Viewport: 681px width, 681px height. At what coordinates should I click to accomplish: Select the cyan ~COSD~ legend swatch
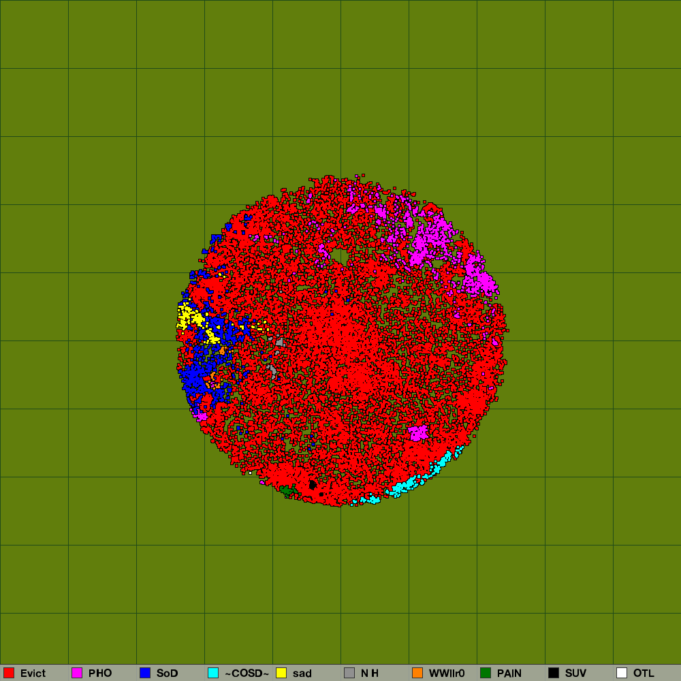pyautogui.click(x=213, y=673)
